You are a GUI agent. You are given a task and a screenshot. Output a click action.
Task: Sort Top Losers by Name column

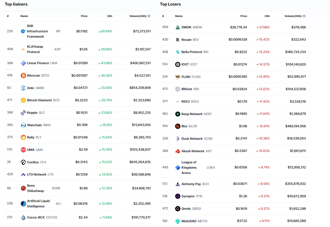179,16
